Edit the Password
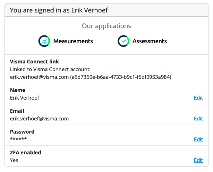The image size is (213, 172). (199, 139)
